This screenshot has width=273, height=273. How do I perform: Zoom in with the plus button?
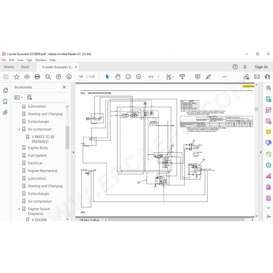(139, 77)
